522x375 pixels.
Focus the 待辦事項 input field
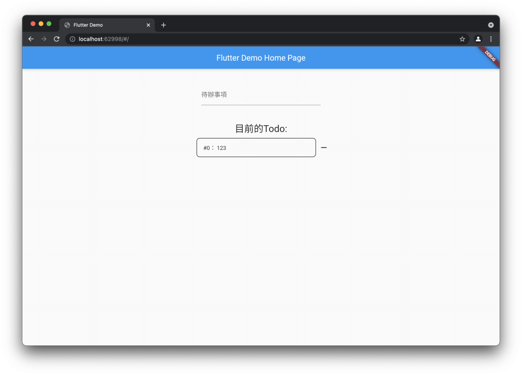[260, 95]
